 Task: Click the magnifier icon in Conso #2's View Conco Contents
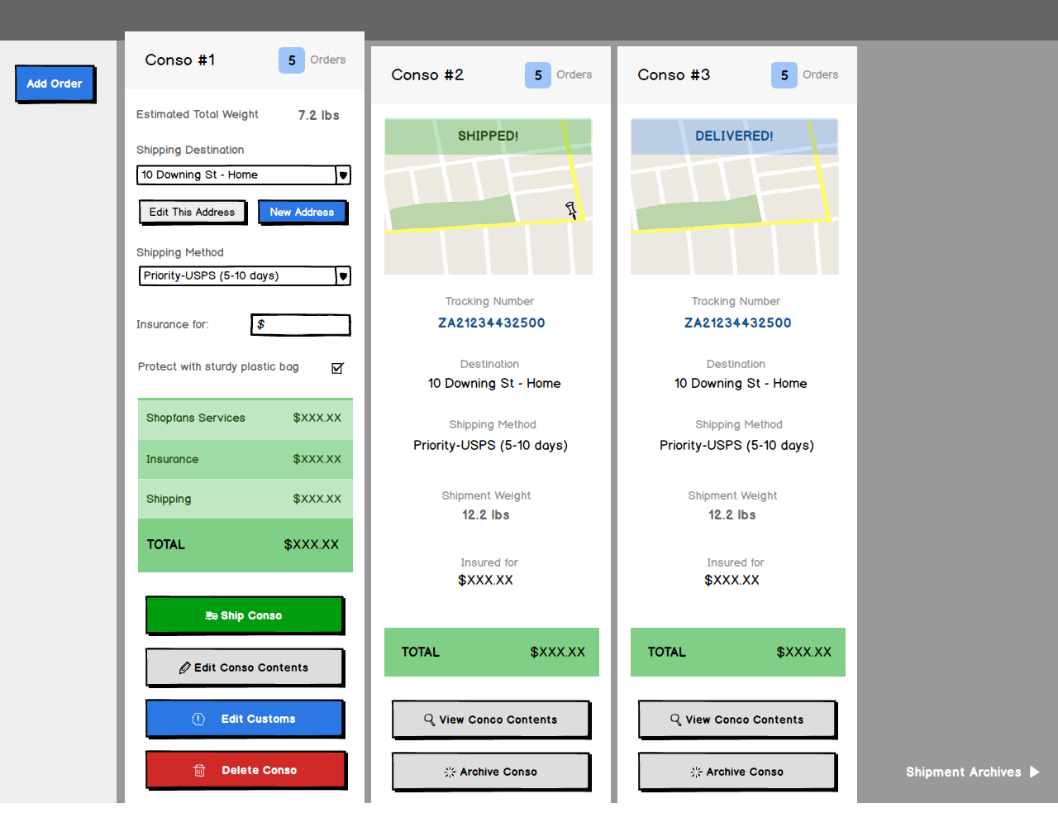click(x=428, y=720)
